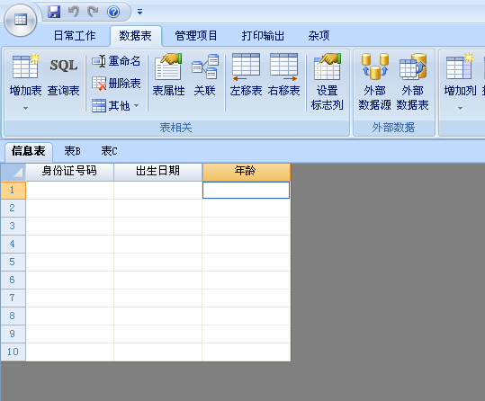Click the 重命名 rename button
Image resolution: width=485 pixels, height=401 pixels.
pyautogui.click(x=116, y=61)
